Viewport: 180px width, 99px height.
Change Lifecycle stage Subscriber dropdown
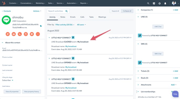click(x=8, y=80)
